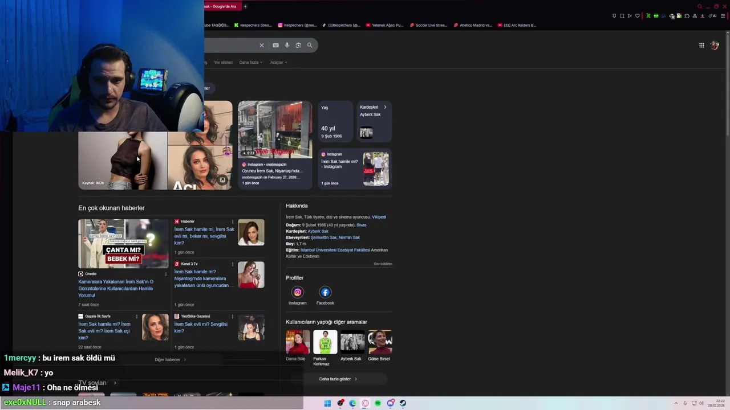Click the pin icon in browser toolbar
The height and width of the screenshot is (410, 730).
click(614, 16)
